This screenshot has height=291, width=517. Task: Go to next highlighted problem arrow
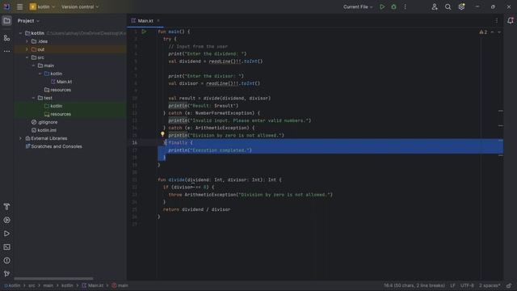click(x=499, y=32)
